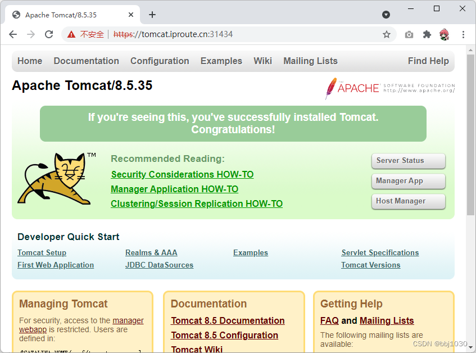Open Examples in the top navigation bar

pos(221,61)
